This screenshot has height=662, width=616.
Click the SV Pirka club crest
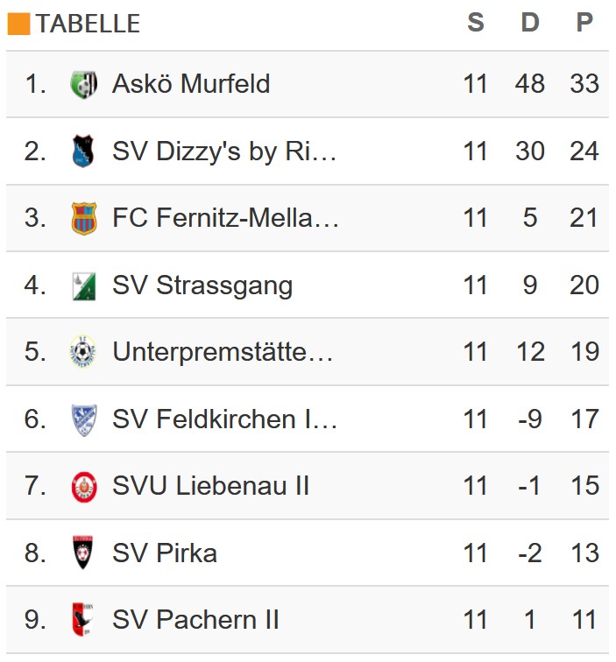83,553
